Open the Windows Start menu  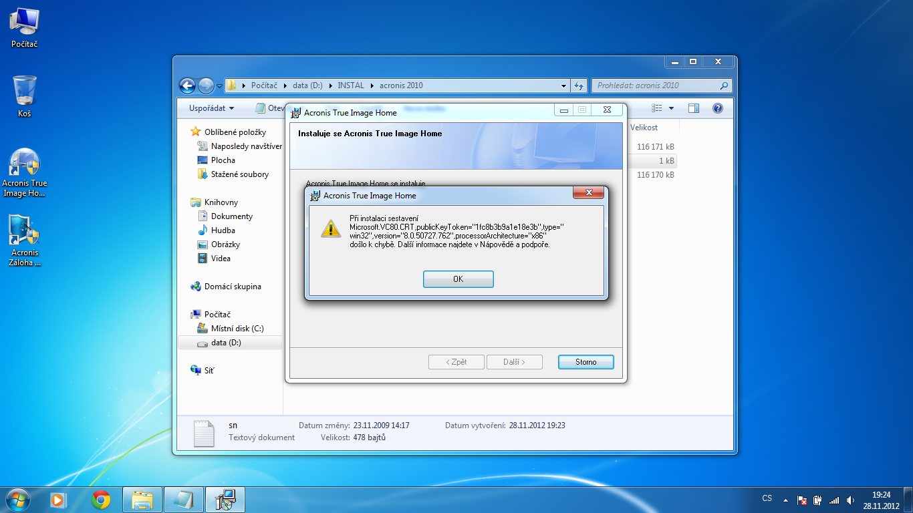17,499
